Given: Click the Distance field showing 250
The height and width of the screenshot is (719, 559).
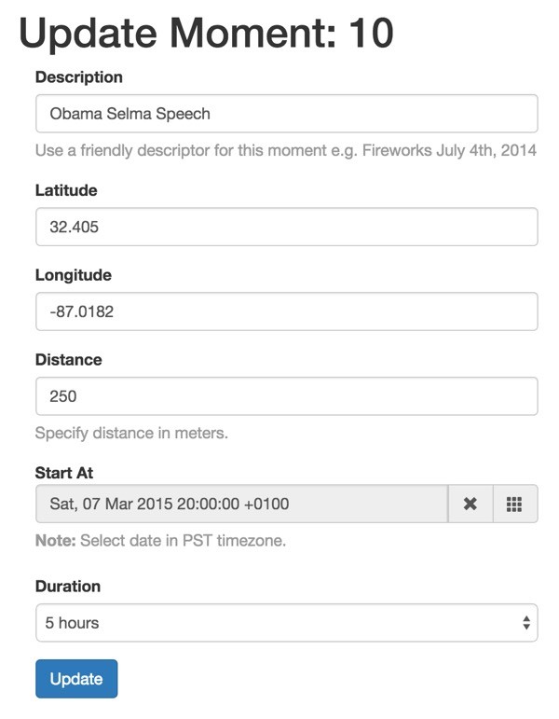Looking at the screenshot, I should (x=286, y=396).
